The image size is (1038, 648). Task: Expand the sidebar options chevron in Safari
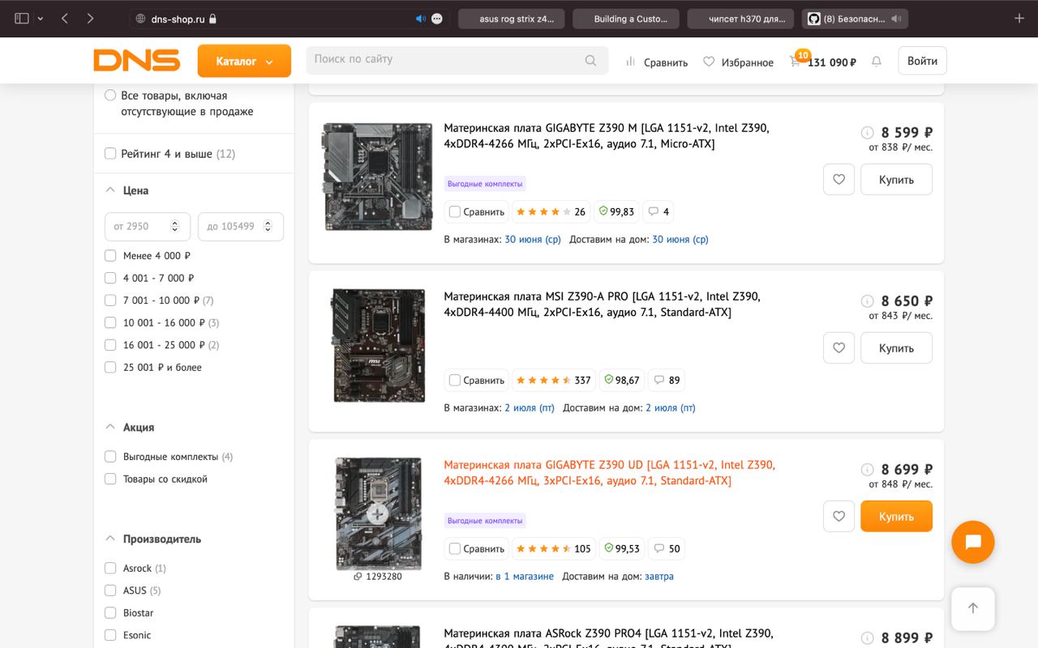tap(40, 18)
